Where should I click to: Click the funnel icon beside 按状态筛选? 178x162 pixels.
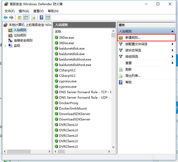point(121,50)
